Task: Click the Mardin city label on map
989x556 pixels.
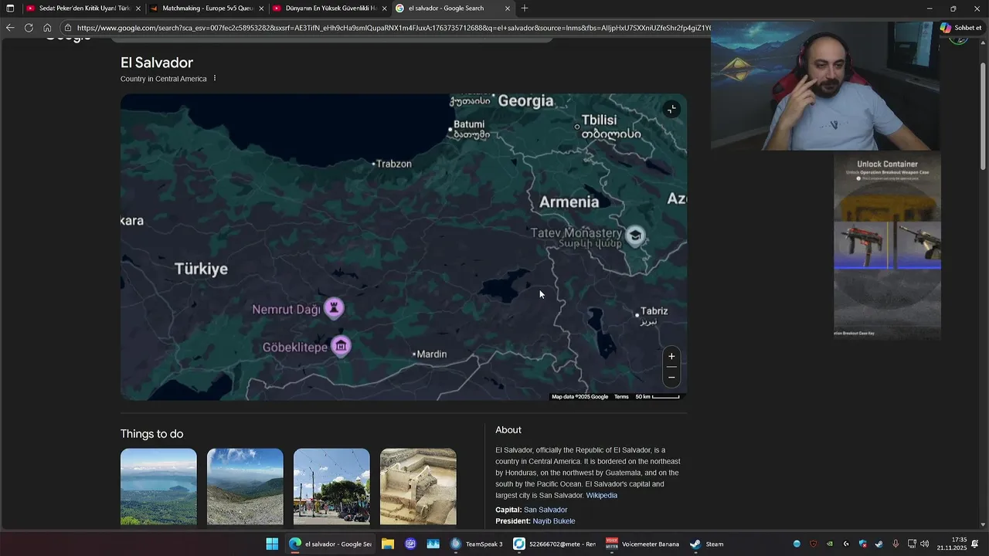Action: point(432,354)
